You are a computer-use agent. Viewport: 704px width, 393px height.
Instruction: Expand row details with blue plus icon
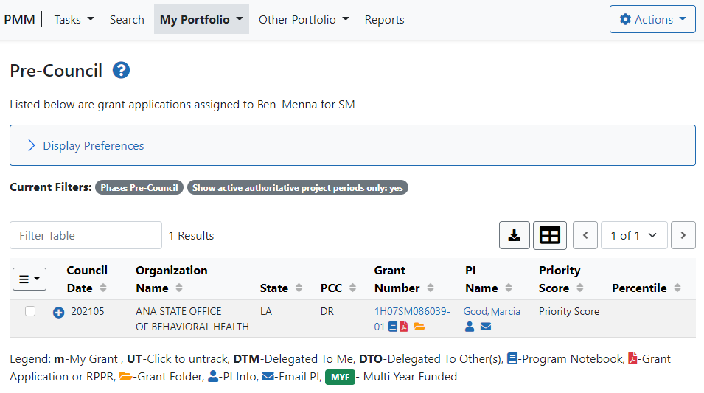tap(58, 312)
